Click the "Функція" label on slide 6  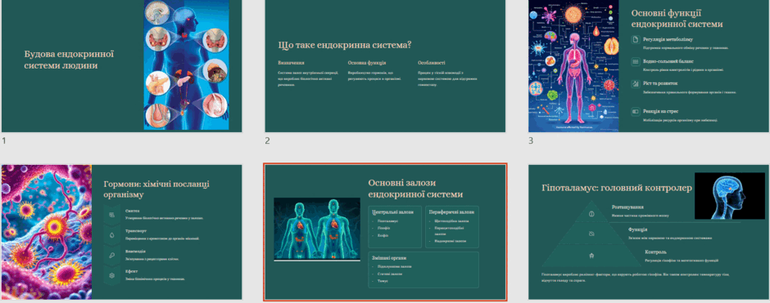(637, 229)
